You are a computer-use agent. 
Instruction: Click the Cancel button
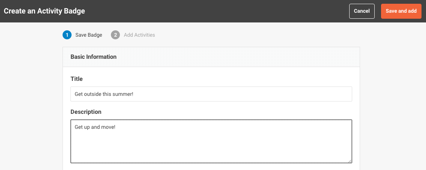tap(362, 11)
